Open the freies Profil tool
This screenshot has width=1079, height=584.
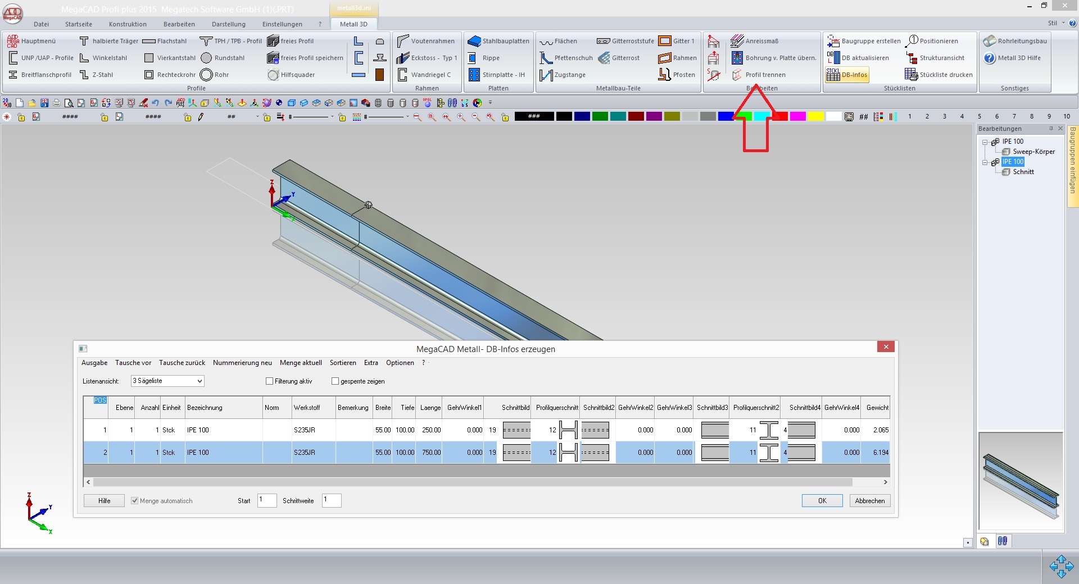pyautogui.click(x=291, y=41)
